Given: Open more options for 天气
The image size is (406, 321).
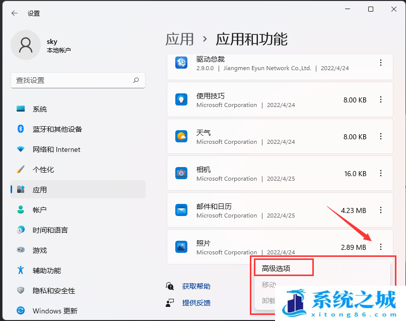Looking at the screenshot, I should pyautogui.click(x=381, y=136).
